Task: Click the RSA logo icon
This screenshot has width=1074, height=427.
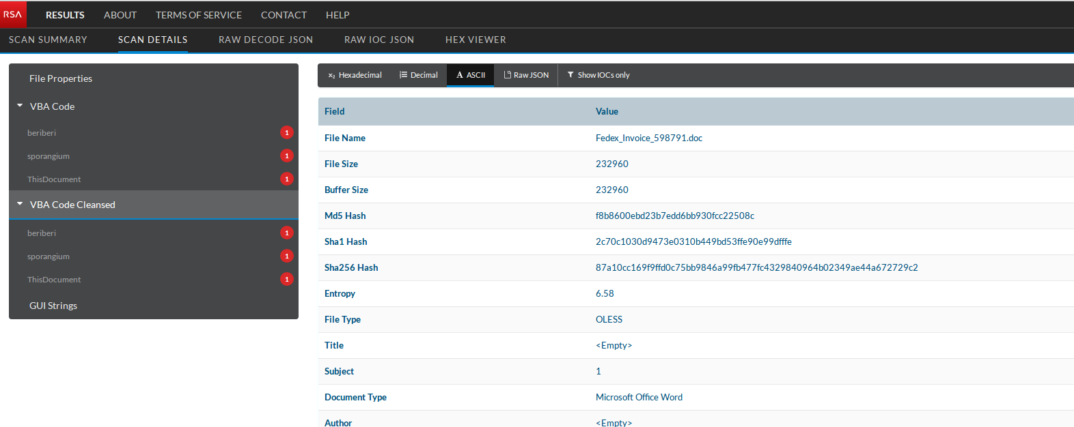Action: (13, 14)
